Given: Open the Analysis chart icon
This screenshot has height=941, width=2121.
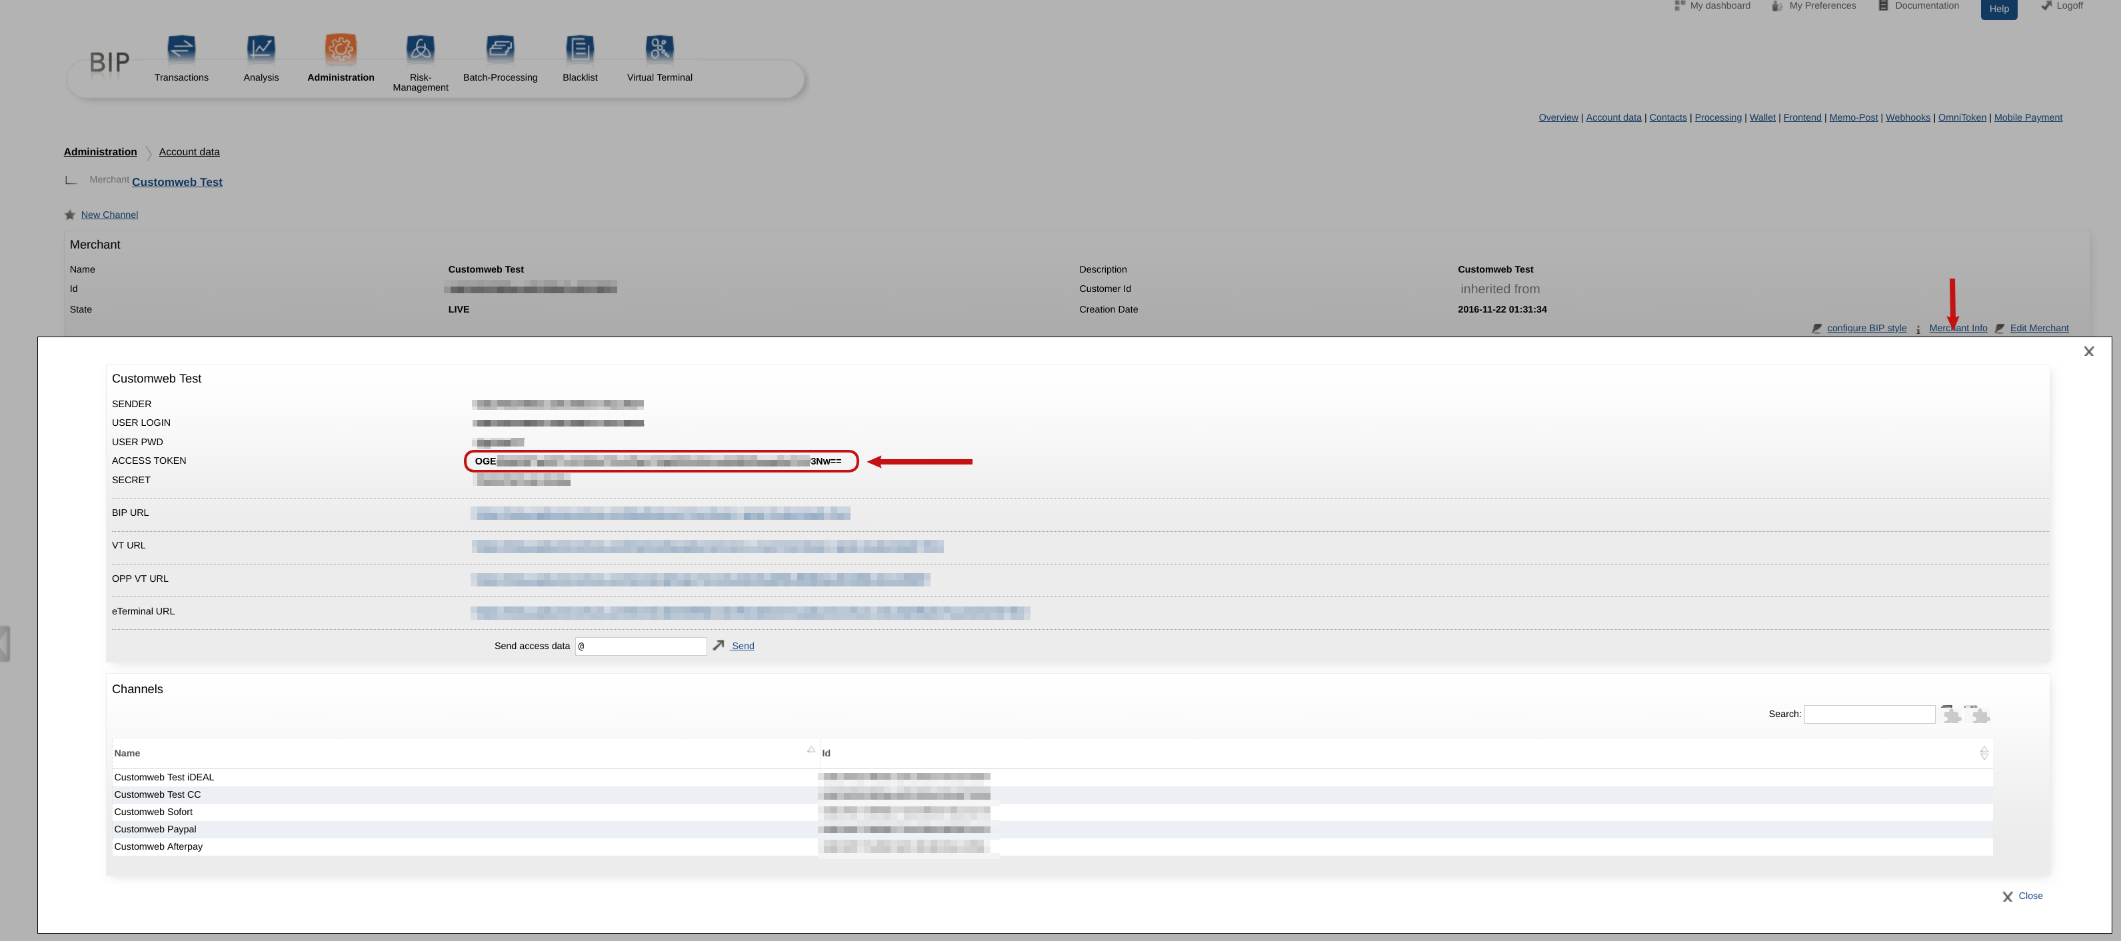Looking at the screenshot, I should (261, 49).
